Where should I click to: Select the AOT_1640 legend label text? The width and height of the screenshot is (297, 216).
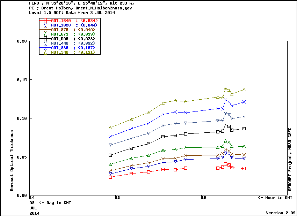[61, 21]
